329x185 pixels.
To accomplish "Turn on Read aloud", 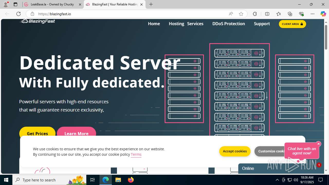I will [x=231, y=14].
